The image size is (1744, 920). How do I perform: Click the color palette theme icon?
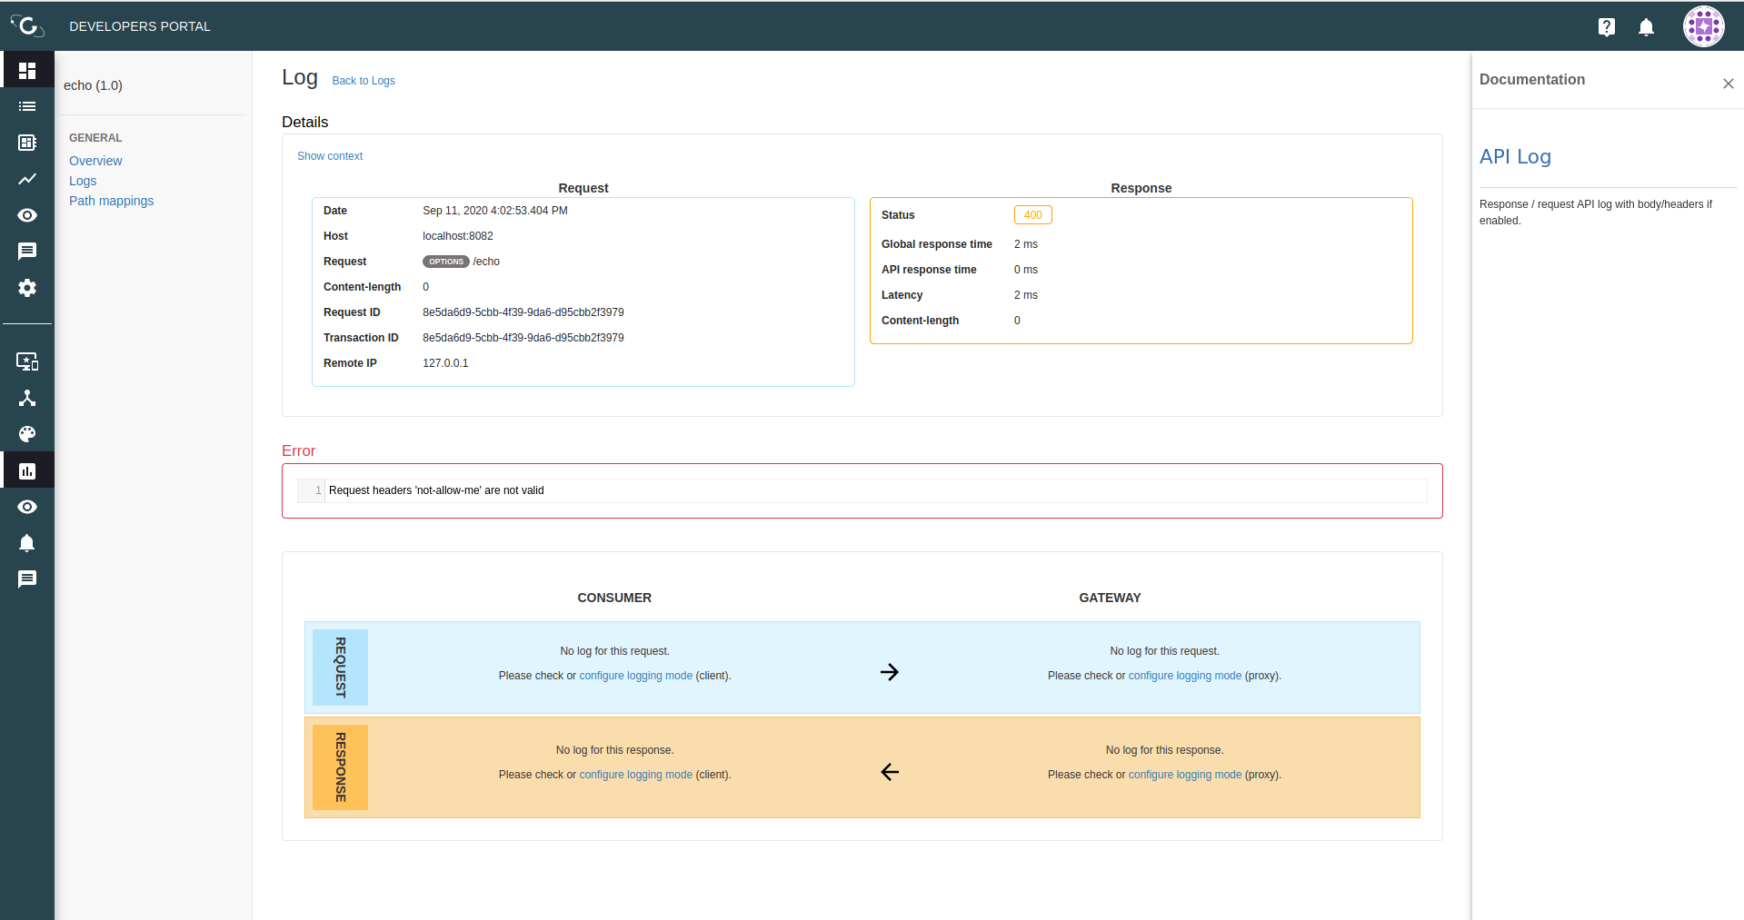27,434
